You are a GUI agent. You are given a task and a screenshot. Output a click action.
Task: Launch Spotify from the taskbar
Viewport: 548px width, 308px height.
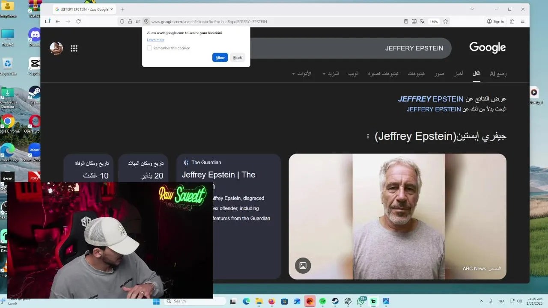322,301
